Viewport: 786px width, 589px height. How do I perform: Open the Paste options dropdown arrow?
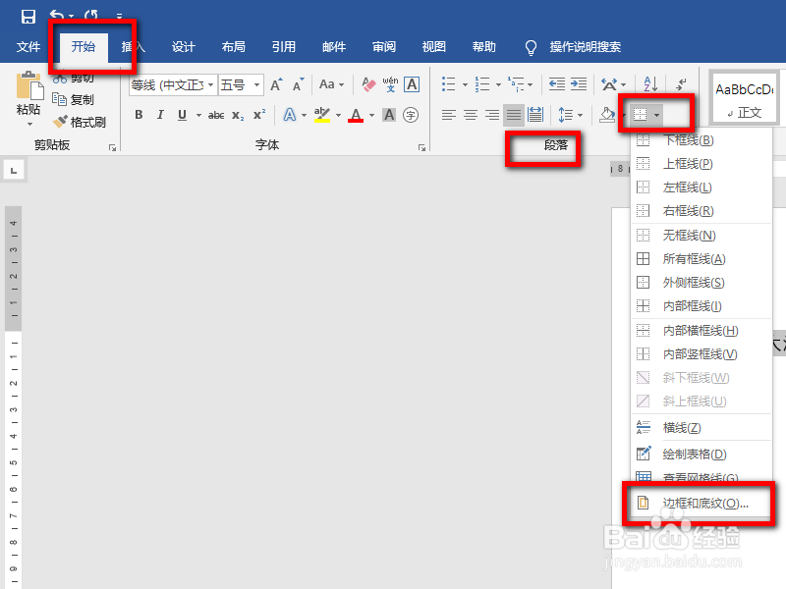tap(29, 124)
